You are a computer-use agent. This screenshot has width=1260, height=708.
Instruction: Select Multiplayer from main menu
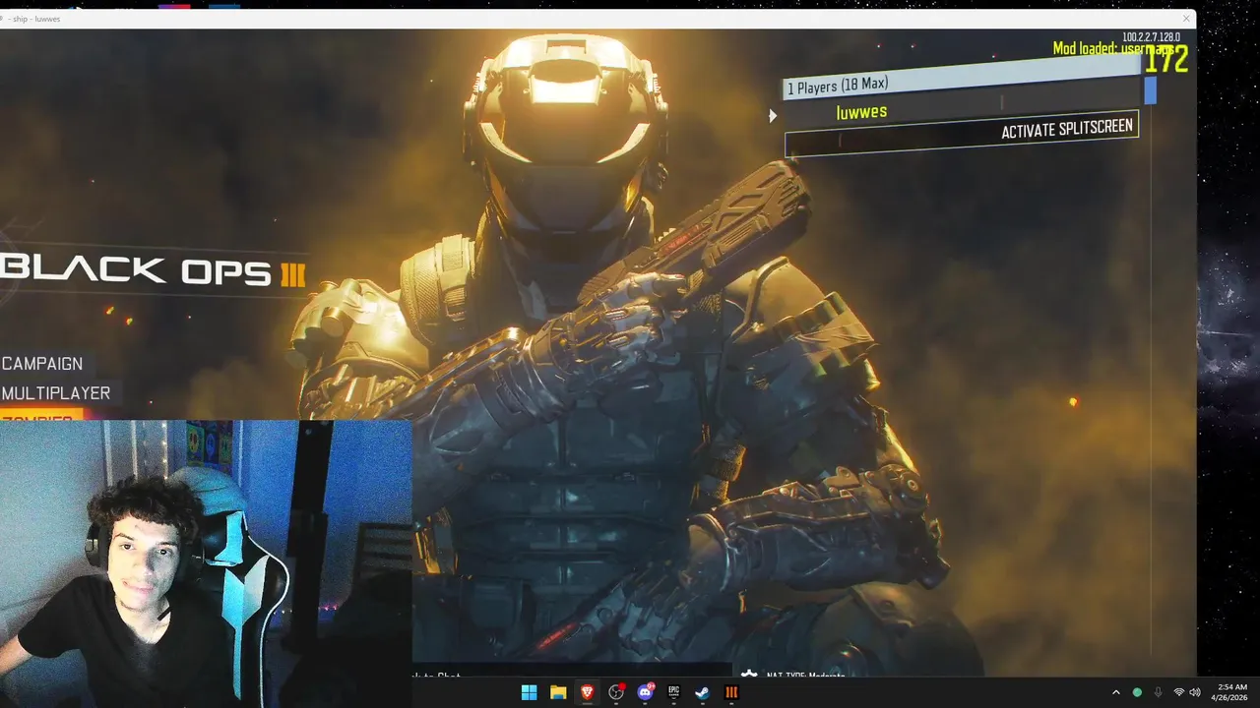coord(56,393)
